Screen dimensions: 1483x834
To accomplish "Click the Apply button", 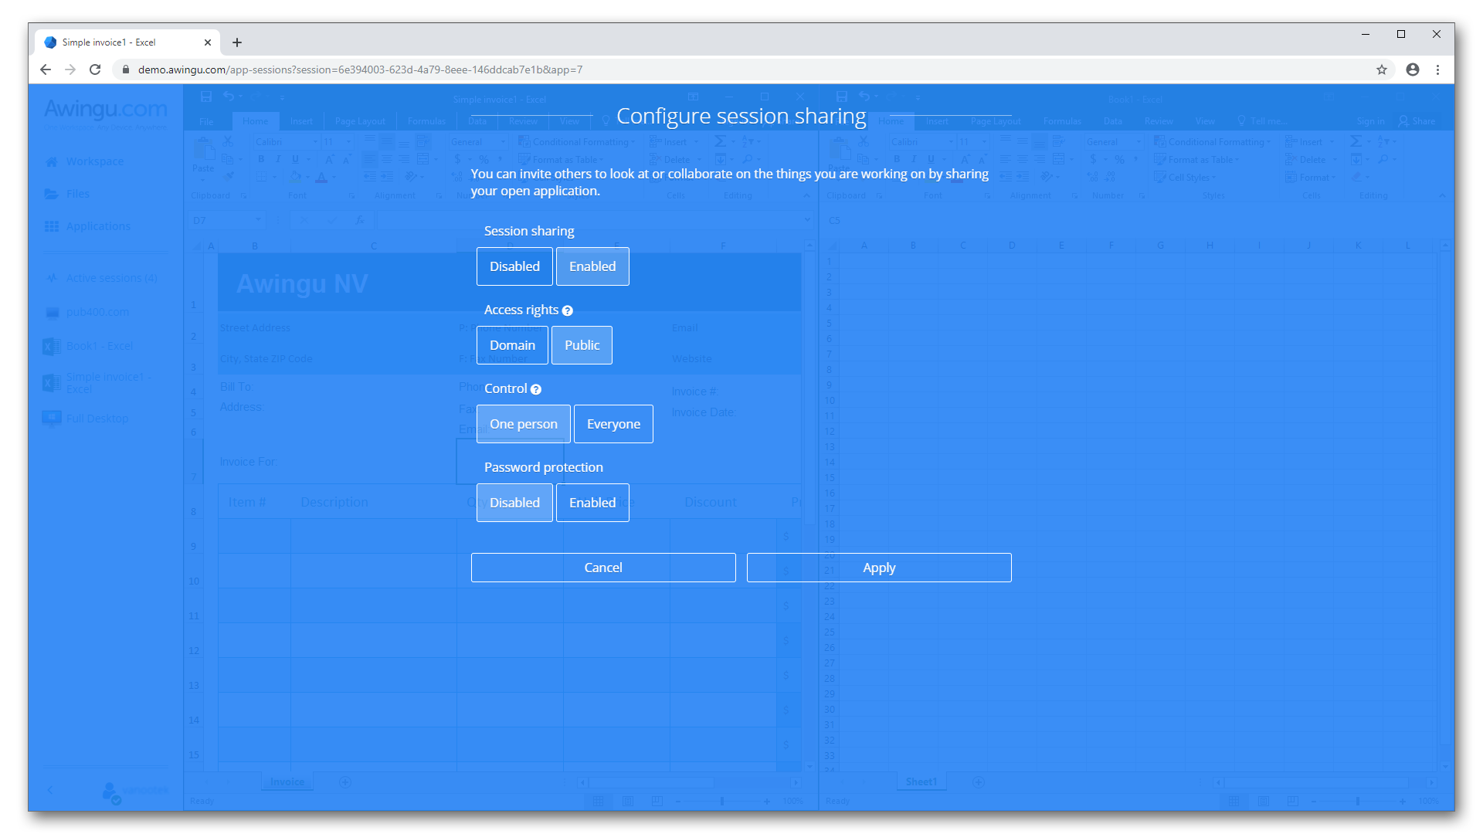I will (879, 567).
